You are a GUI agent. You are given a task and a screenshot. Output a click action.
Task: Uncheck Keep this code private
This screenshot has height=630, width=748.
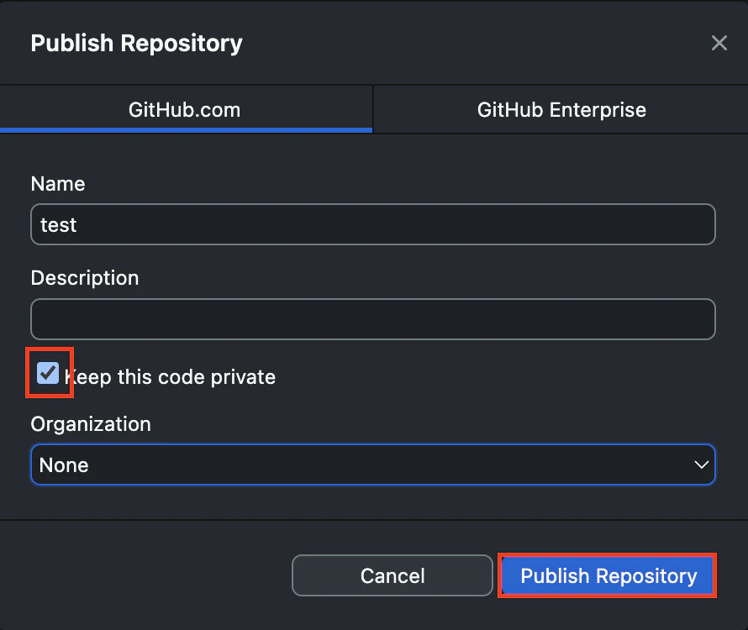click(48, 373)
